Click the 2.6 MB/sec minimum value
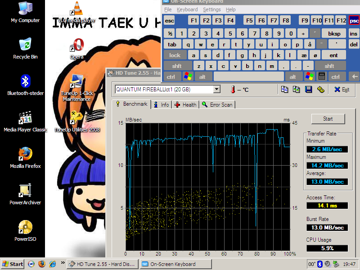 point(327,149)
